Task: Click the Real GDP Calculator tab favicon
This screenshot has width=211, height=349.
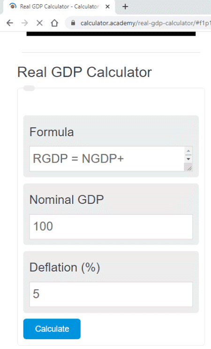Action: pos(13,6)
